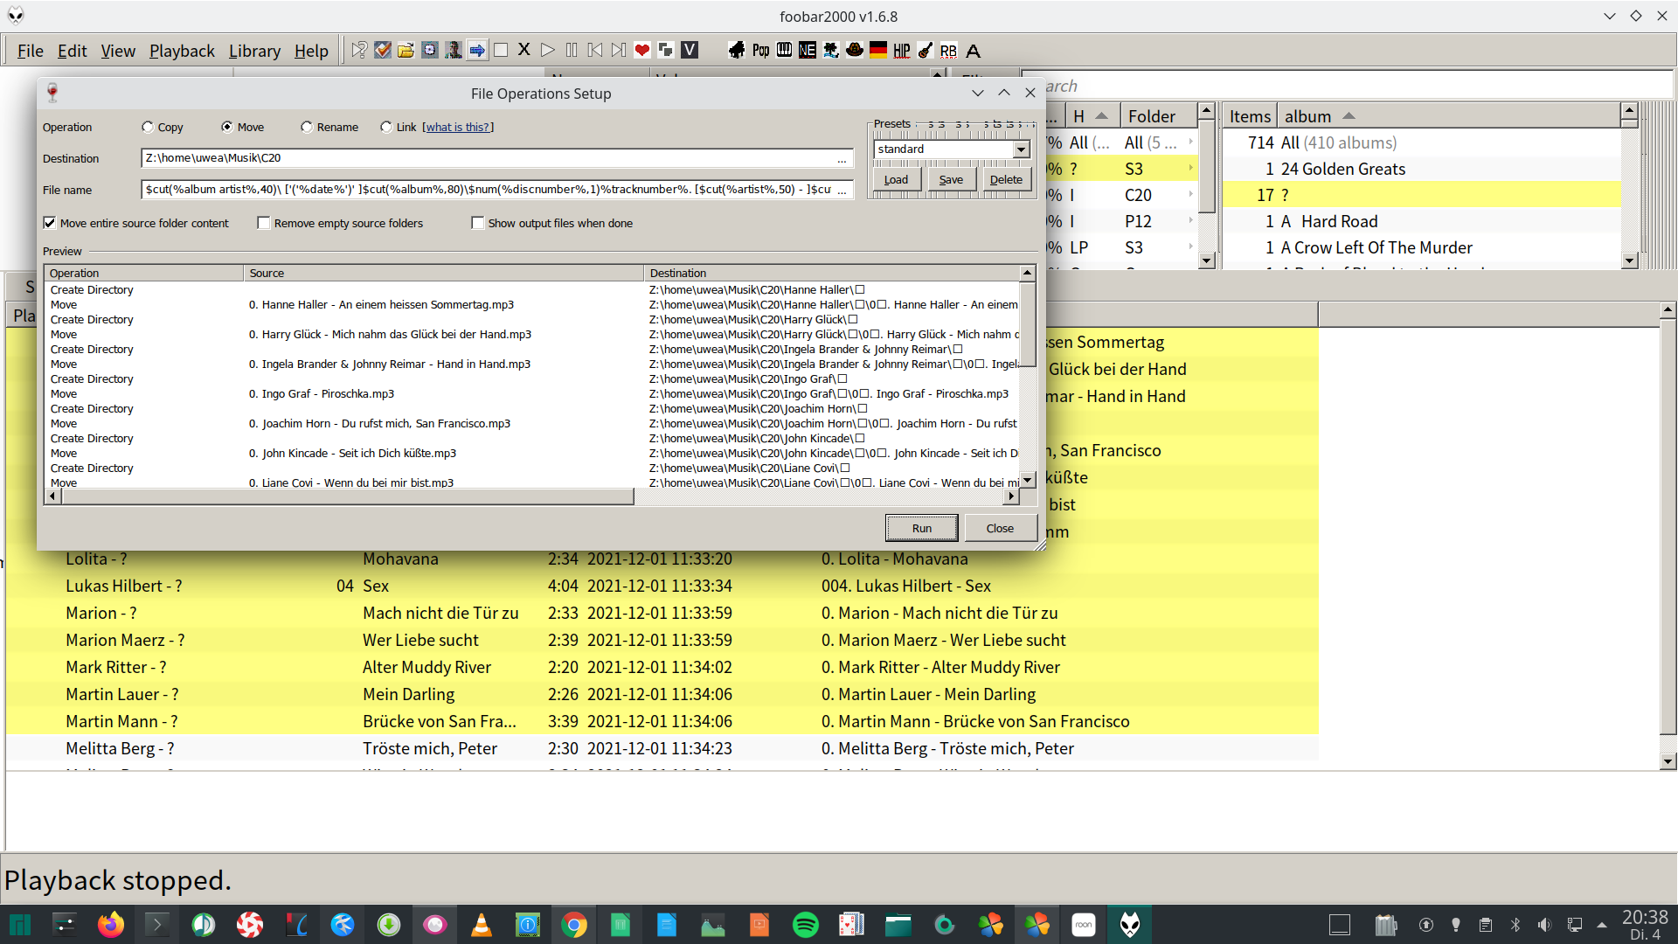
Task: Save the current preset
Action: click(x=951, y=179)
